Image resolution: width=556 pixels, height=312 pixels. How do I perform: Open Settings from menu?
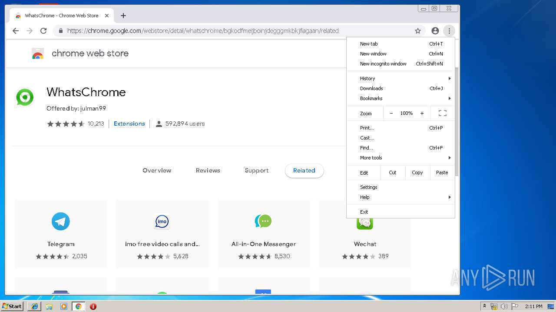[x=400, y=187]
